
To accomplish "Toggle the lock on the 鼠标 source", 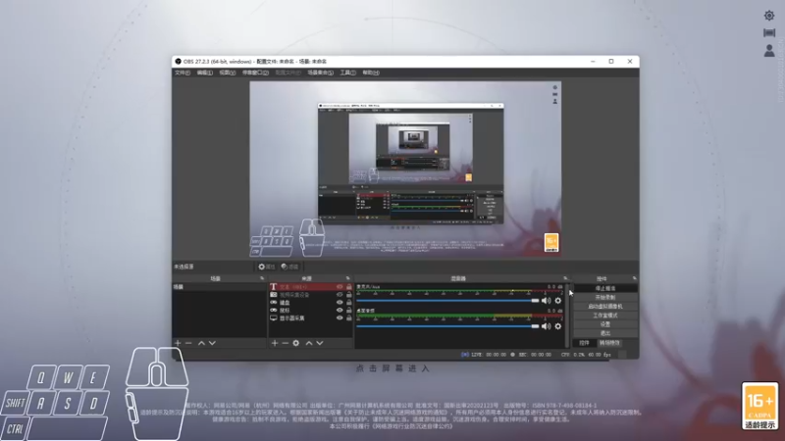I will click(349, 310).
